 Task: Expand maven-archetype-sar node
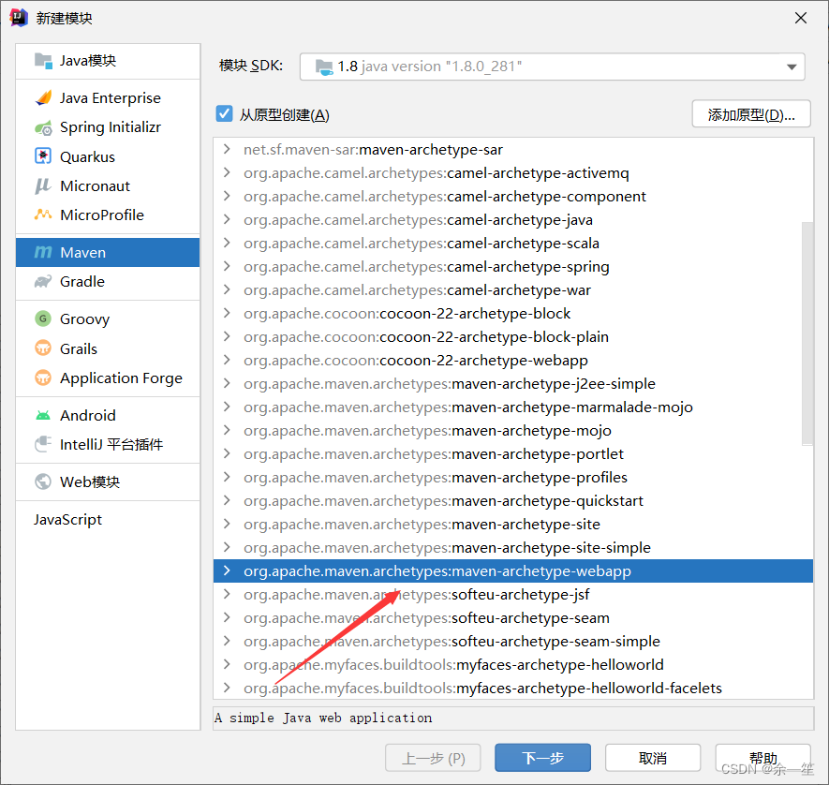pos(227,150)
